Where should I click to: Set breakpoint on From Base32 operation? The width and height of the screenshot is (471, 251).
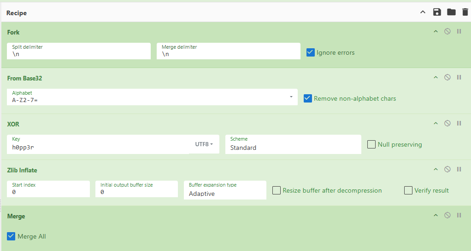(459, 78)
